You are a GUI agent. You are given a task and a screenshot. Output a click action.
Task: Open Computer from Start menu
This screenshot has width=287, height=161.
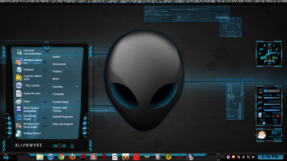(x=58, y=94)
